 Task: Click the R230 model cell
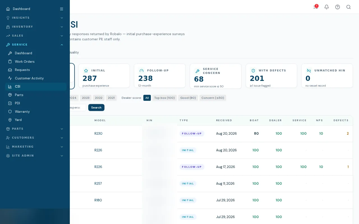(x=98, y=134)
